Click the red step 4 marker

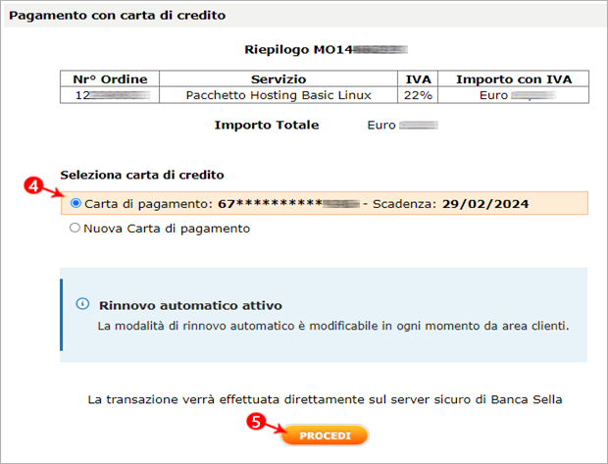tap(32, 185)
